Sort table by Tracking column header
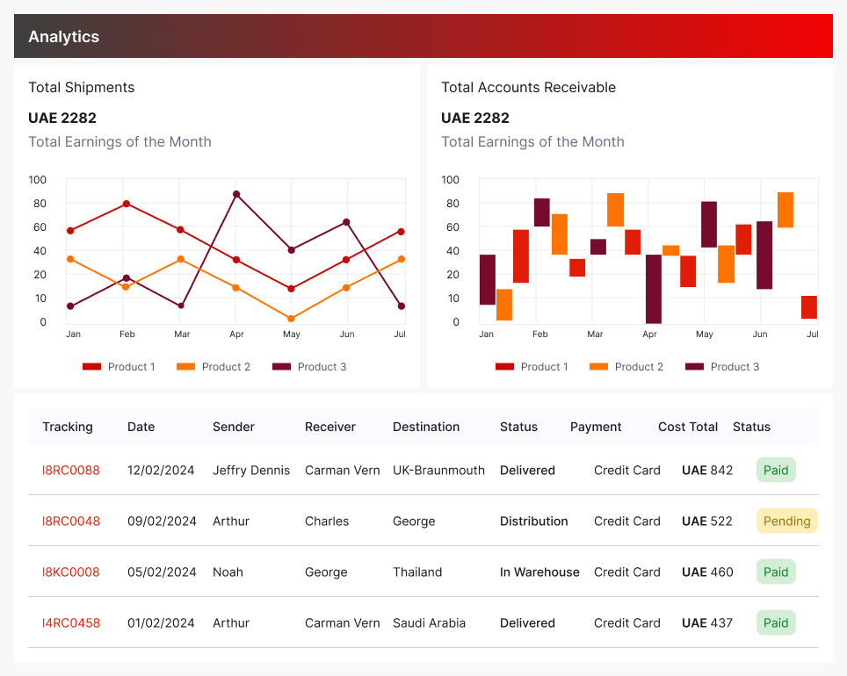Screen dimensions: 847x676 click(68, 428)
